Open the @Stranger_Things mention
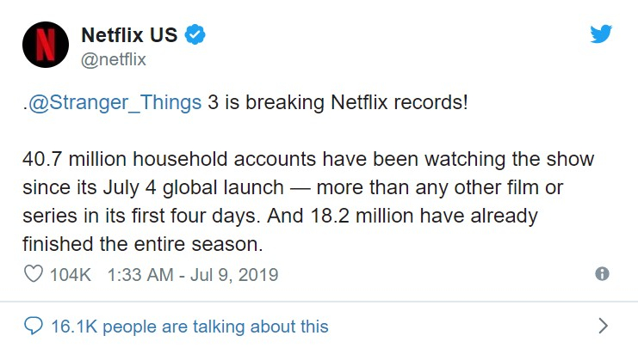Screen dimensions: 638x348 115,104
